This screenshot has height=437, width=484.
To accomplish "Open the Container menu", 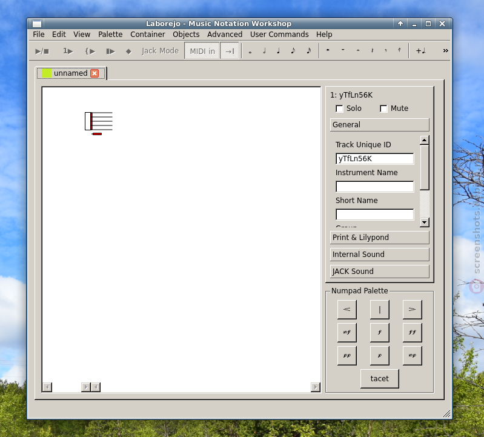I will click(x=148, y=35).
